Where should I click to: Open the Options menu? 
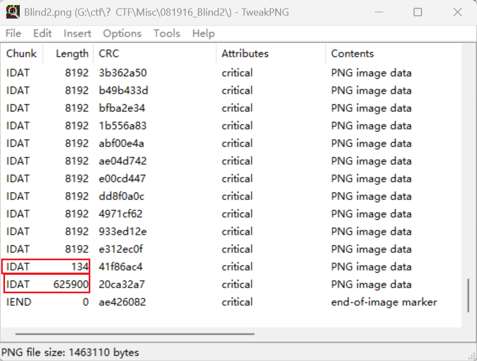coord(122,34)
